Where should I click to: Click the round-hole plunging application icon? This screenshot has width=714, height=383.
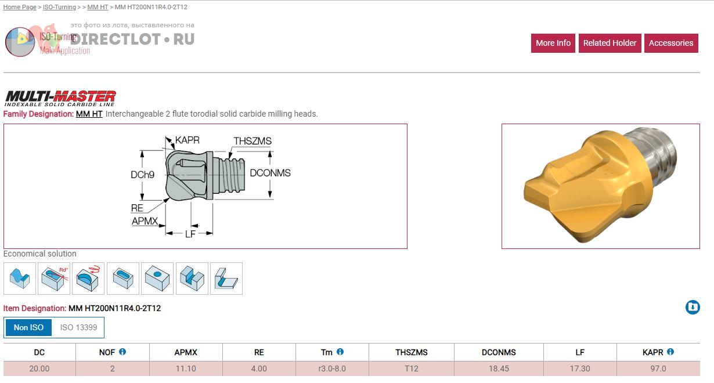coord(157,279)
